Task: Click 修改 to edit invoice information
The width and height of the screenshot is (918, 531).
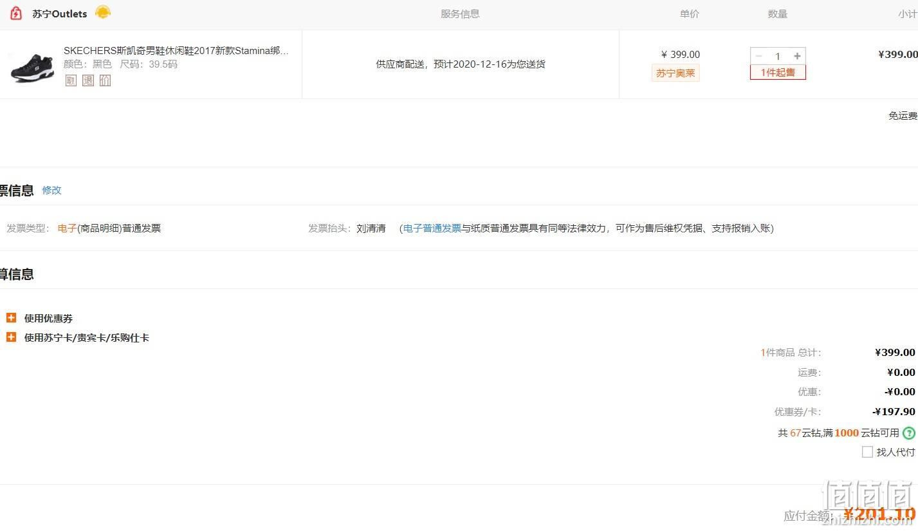Action: (x=51, y=190)
